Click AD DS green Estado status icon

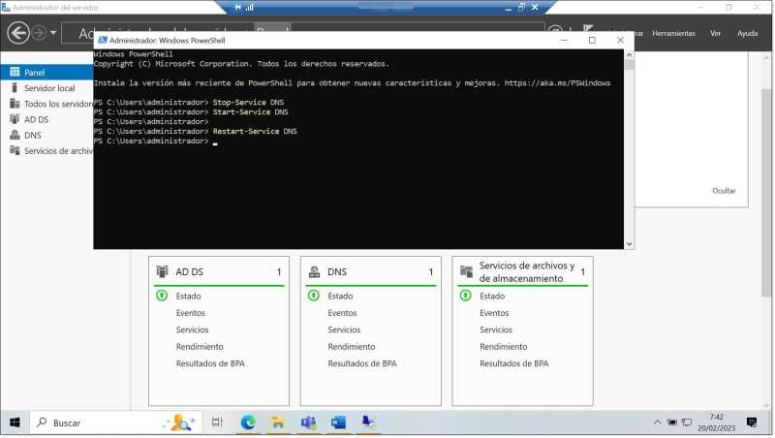pyautogui.click(x=162, y=296)
